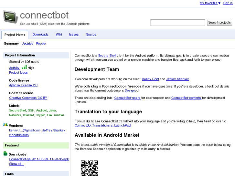Click inside the project search field
Screen dimensions: 235x176
pos(177,23)
